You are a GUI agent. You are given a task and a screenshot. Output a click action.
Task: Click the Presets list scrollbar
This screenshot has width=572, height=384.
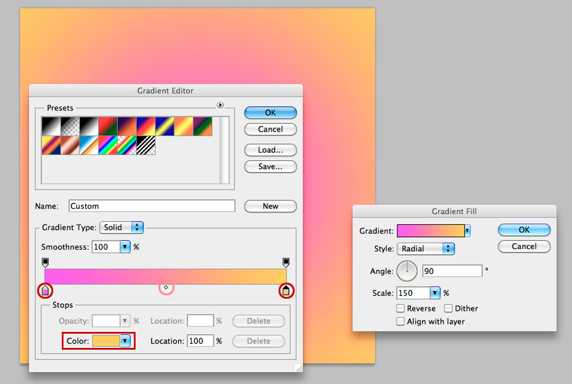[224, 150]
